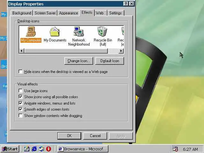The image size is (204, 153).
Task: Click the help question mark button
Action: (x=126, y=4)
